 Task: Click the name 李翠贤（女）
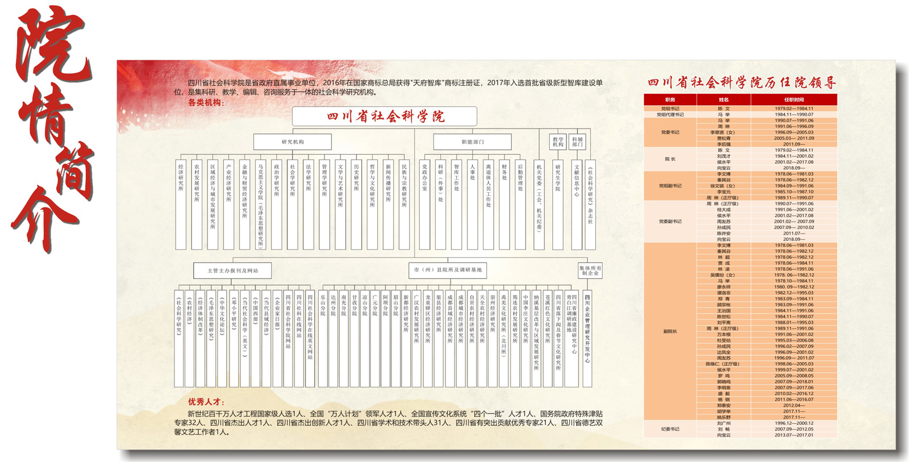[724, 132]
